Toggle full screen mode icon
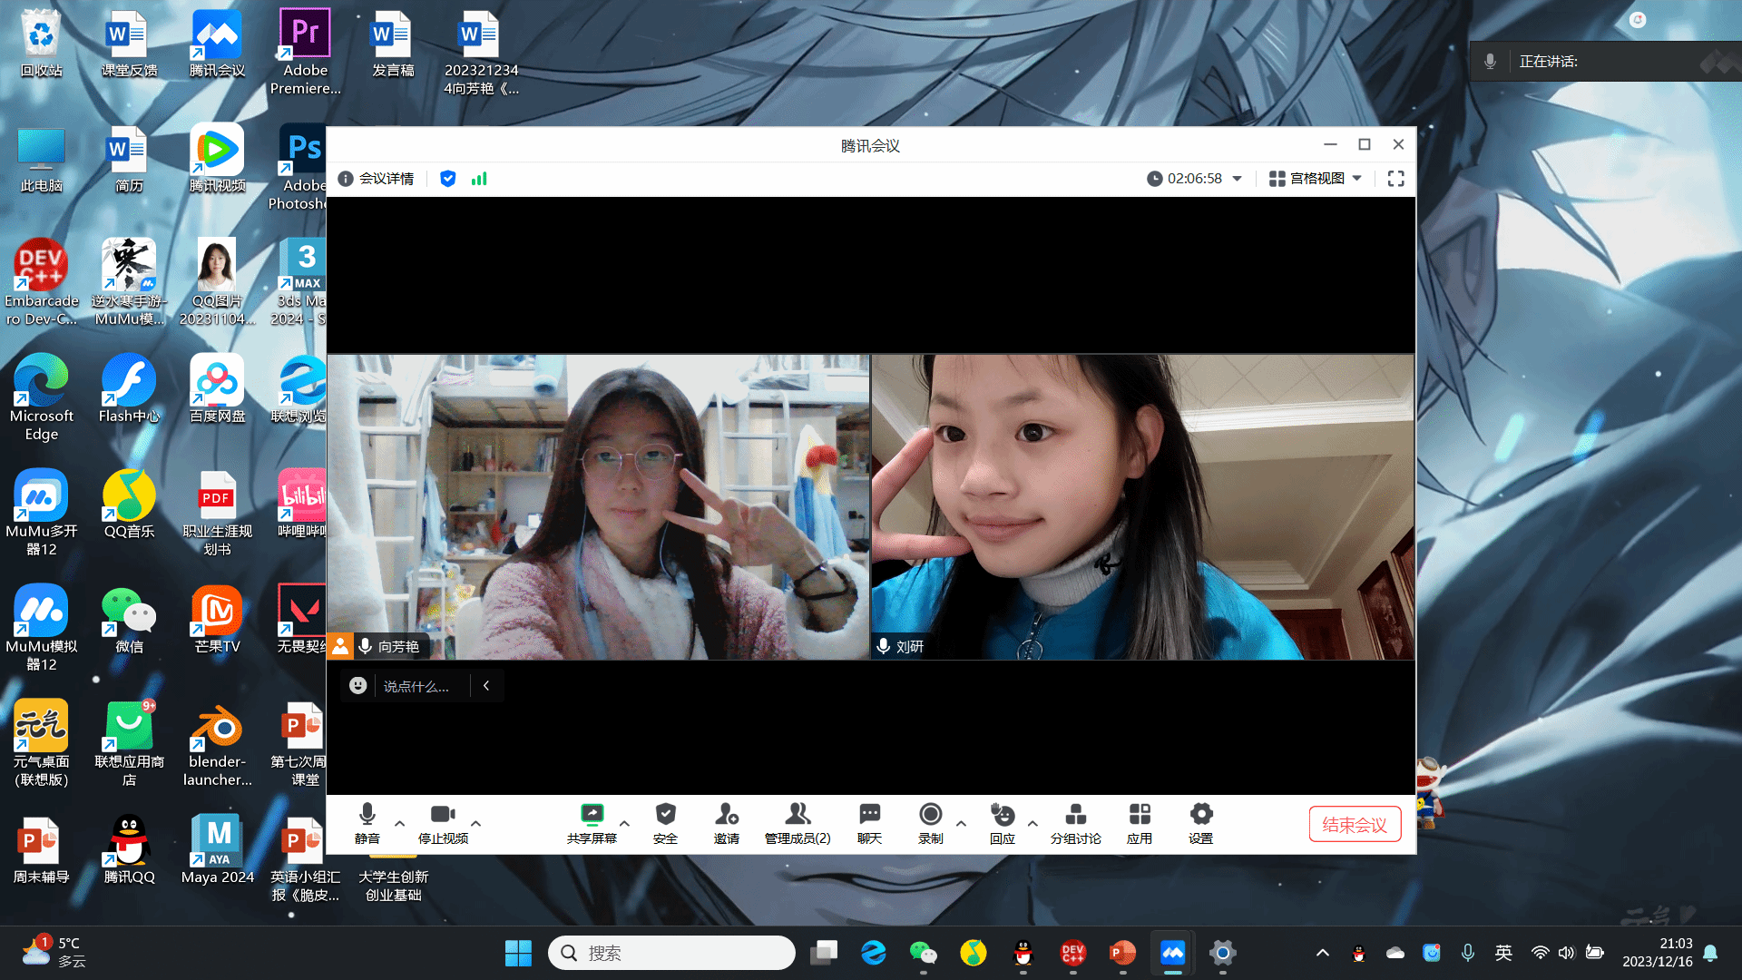 pyautogui.click(x=1395, y=179)
